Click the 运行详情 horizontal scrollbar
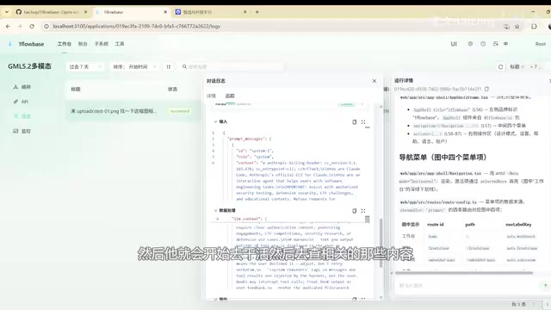 tap(464, 273)
